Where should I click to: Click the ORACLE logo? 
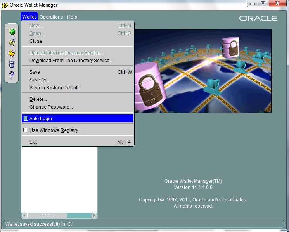(258, 18)
